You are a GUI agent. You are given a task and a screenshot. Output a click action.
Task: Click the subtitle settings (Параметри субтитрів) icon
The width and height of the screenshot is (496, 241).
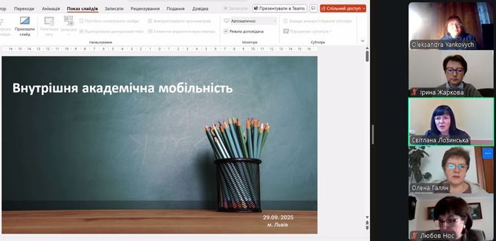click(286, 31)
